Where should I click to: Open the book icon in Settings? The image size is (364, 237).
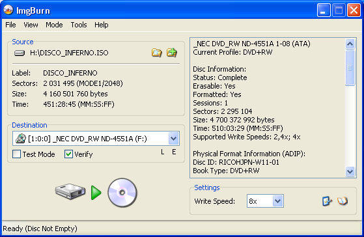343,201
